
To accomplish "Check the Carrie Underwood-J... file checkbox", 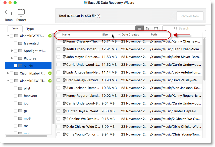I will 58,64.
